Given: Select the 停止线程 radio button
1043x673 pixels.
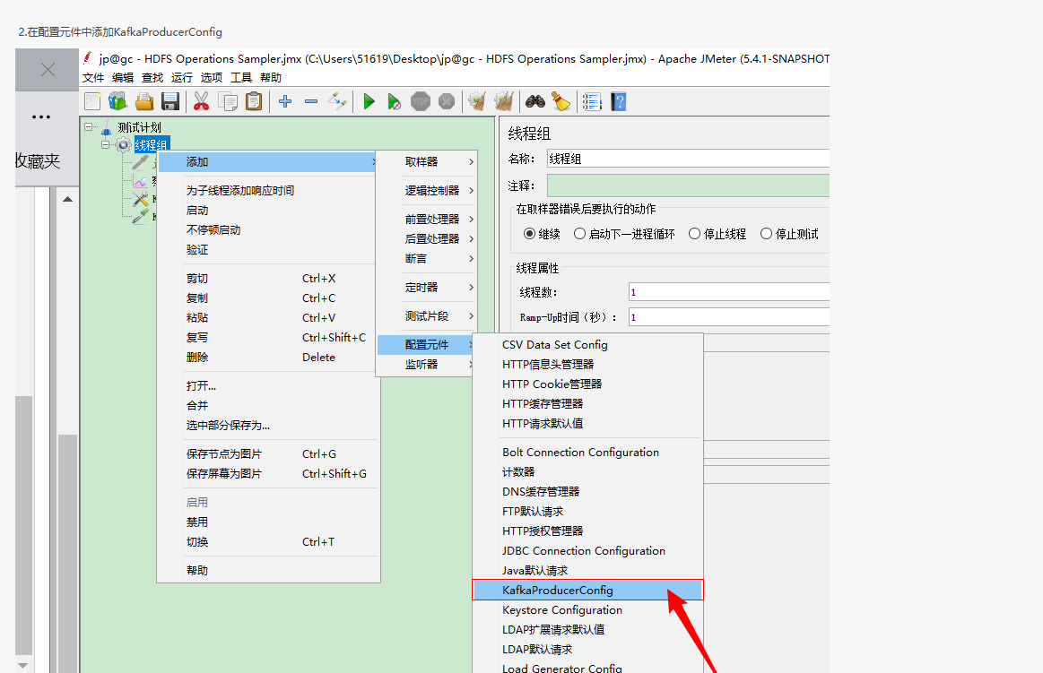Looking at the screenshot, I should (694, 233).
